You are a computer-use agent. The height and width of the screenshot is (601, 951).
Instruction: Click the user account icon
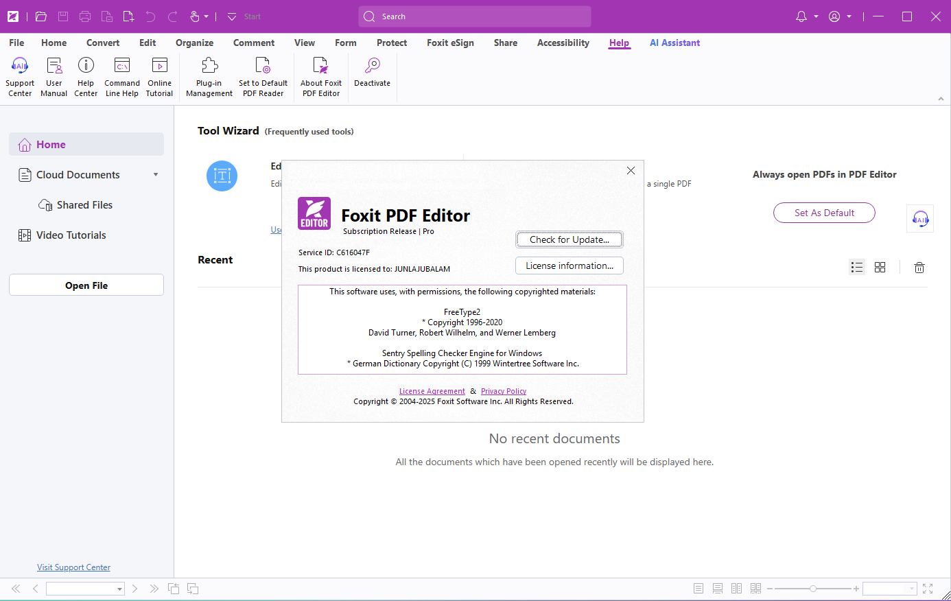834,16
